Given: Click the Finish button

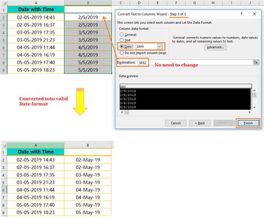Looking at the screenshot, I should pos(248,123).
